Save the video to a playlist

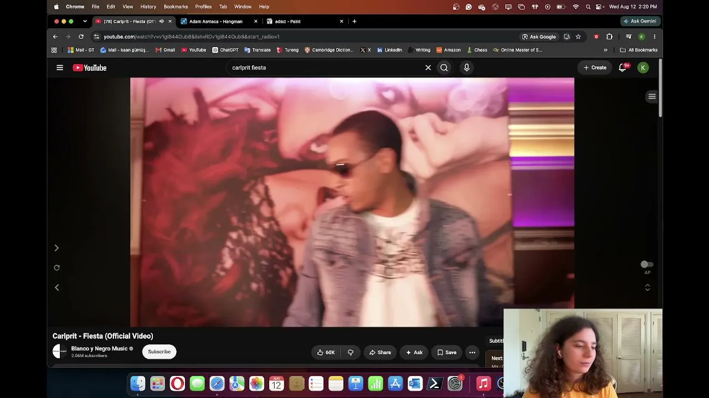click(447, 352)
